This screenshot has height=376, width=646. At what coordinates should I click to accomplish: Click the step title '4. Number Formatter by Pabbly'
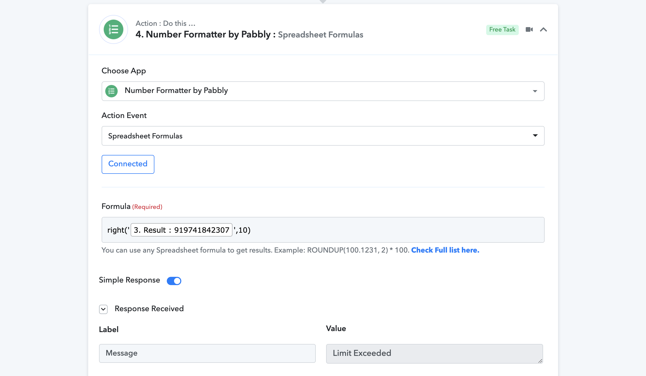coord(203,34)
